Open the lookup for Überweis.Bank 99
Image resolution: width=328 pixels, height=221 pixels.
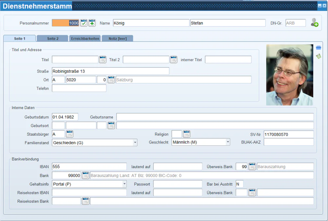[x=252, y=166]
